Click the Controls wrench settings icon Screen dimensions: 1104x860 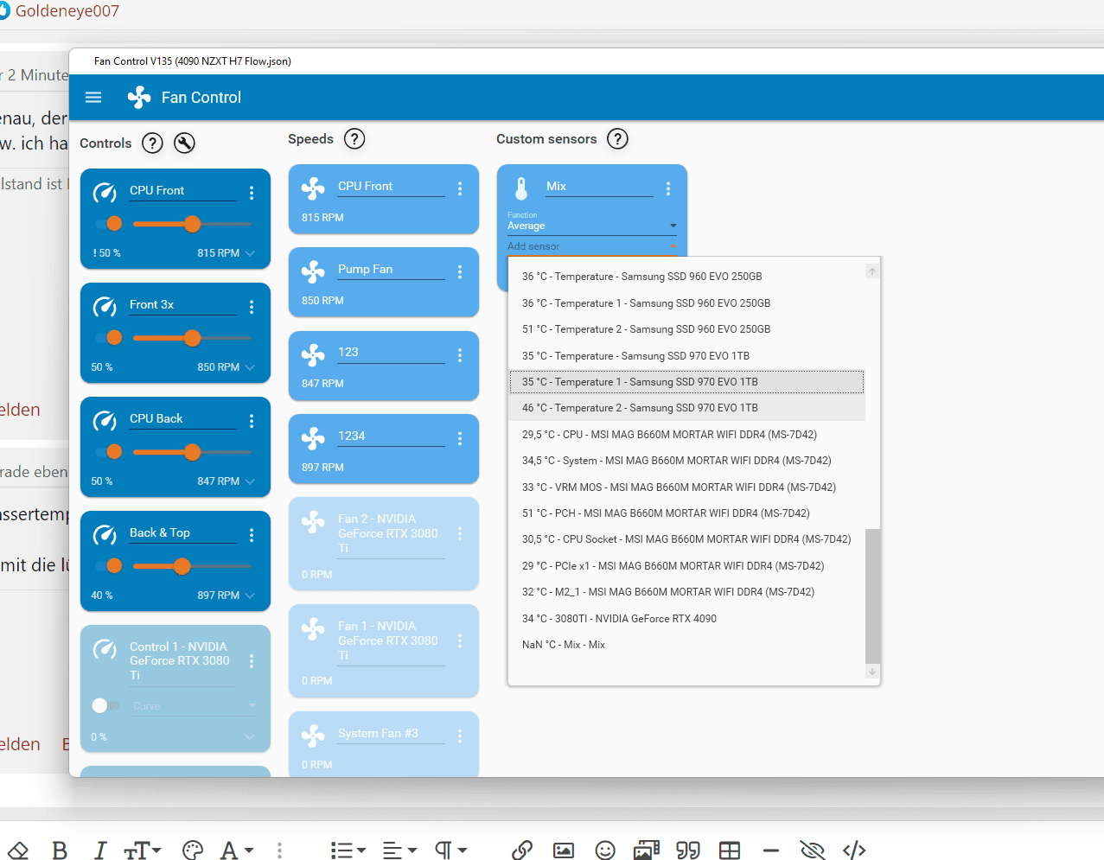(184, 143)
